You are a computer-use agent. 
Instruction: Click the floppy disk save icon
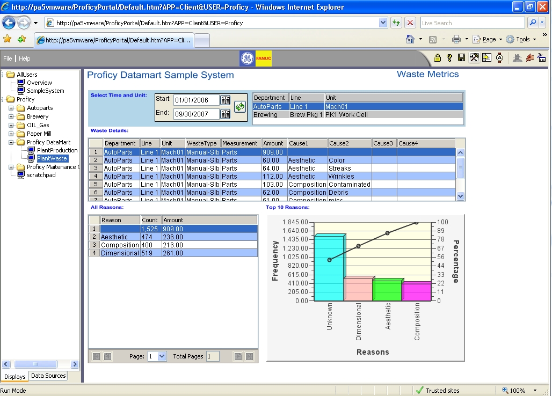point(462,57)
